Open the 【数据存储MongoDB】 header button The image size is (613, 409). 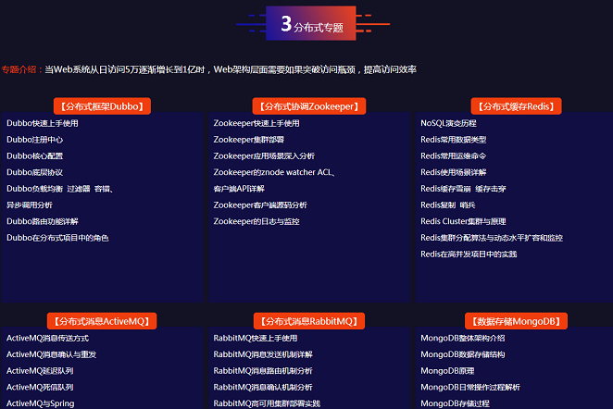pos(516,321)
